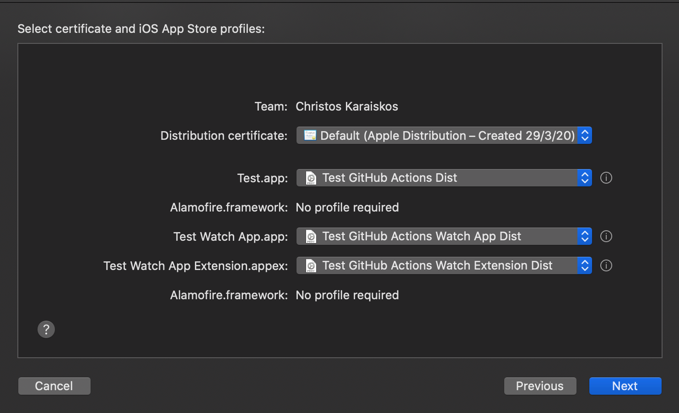This screenshot has width=679, height=413.
Task: Click the provisioning profile icon for Watch App Dist
Action: [x=310, y=236]
